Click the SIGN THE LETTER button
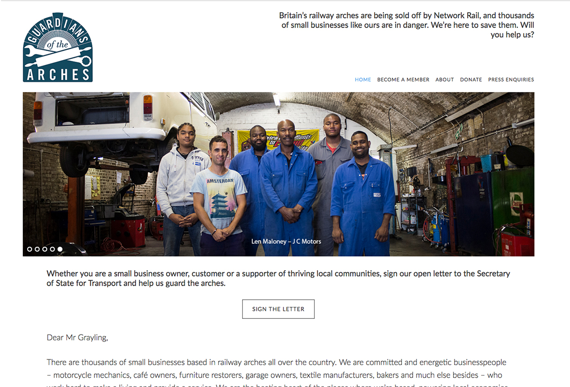 [279, 309]
